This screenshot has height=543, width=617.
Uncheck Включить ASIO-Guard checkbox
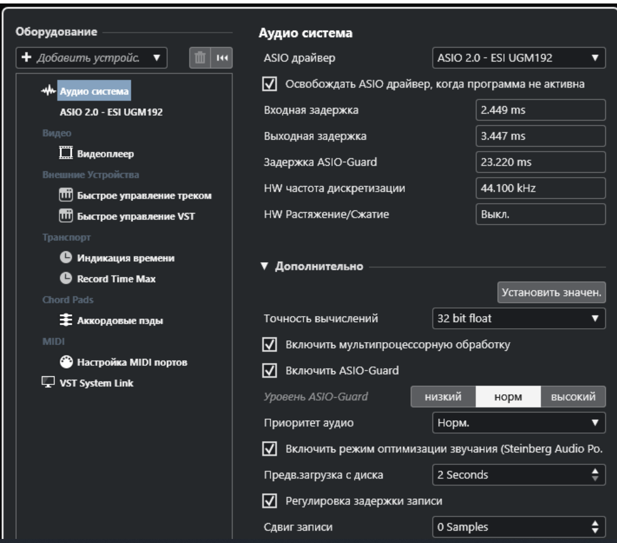268,370
